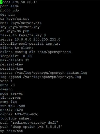Click the 'ca keys/ca.crt' line
Screen dimensions: 100x134
[x=15, y=19]
